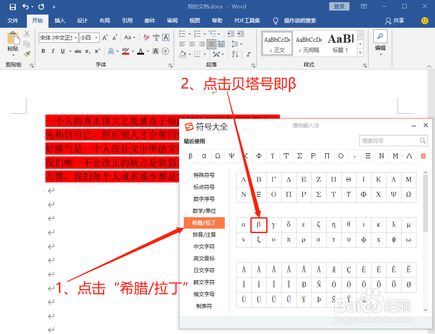The image size is (435, 334).
Task: Clear recent symbols with the trash icon
Action: click(423, 156)
